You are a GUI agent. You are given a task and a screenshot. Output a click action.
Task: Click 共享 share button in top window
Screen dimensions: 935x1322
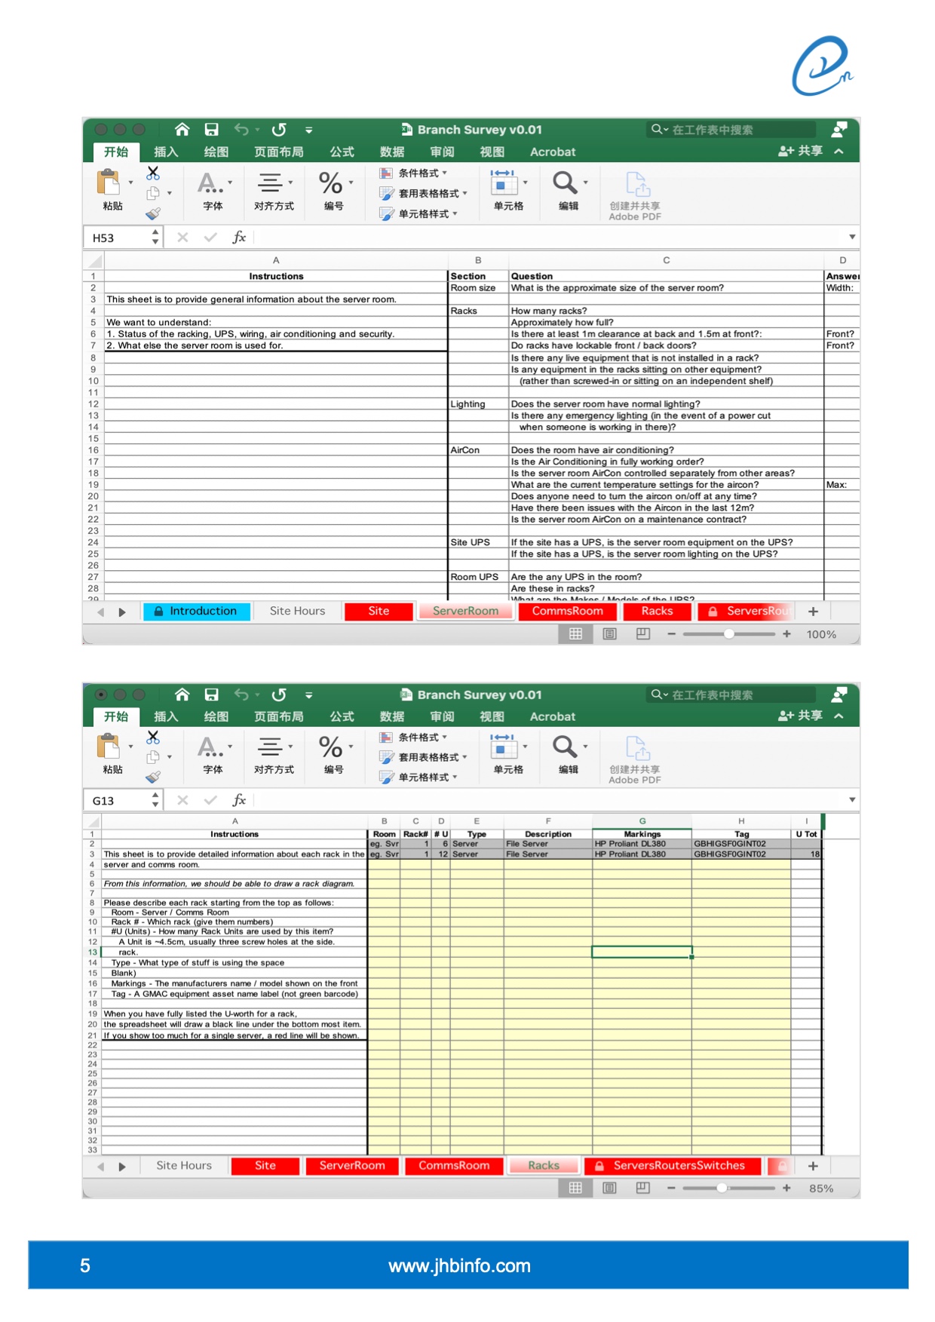pos(801,151)
